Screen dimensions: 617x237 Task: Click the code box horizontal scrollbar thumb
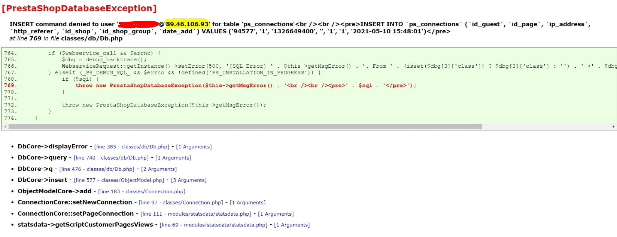(x=245, y=127)
